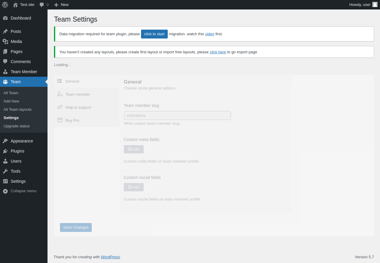Open the video link in migration notice
This screenshot has height=263, width=380.
click(210, 34)
